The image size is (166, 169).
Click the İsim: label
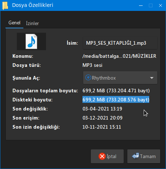pyautogui.click(x=72, y=43)
